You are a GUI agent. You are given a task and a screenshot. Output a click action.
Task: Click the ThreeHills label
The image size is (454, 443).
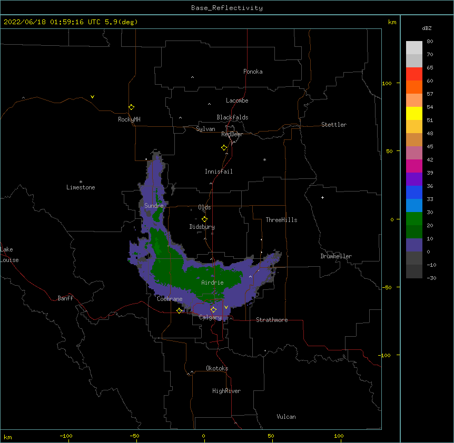[281, 220]
